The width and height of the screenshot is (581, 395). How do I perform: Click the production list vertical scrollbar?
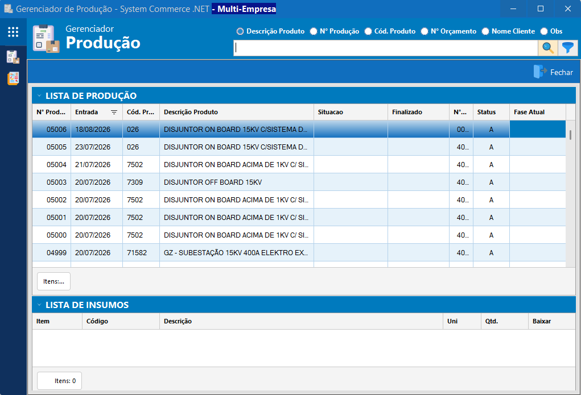click(570, 135)
